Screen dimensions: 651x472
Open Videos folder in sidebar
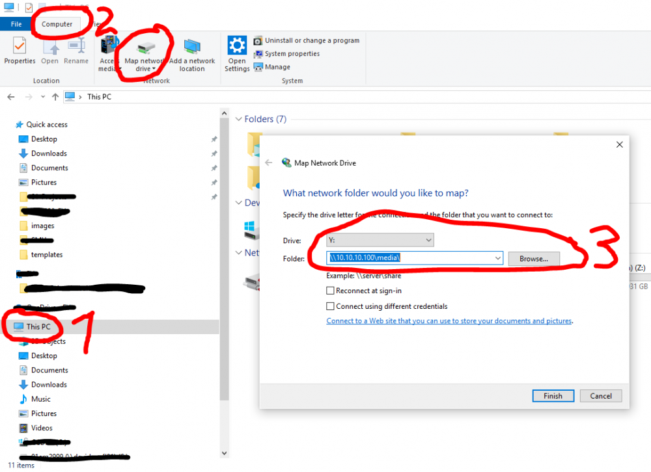[36, 428]
